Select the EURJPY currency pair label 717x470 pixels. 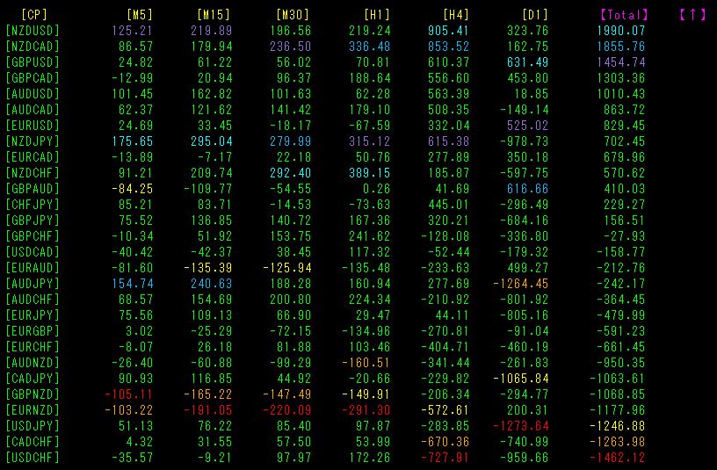(33, 315)
